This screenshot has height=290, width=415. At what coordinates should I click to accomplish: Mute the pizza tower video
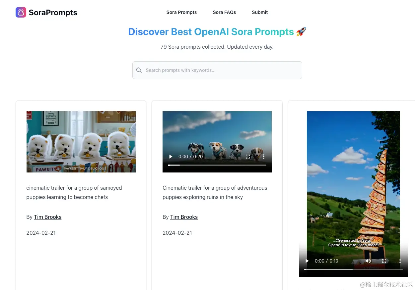[368, 261]
